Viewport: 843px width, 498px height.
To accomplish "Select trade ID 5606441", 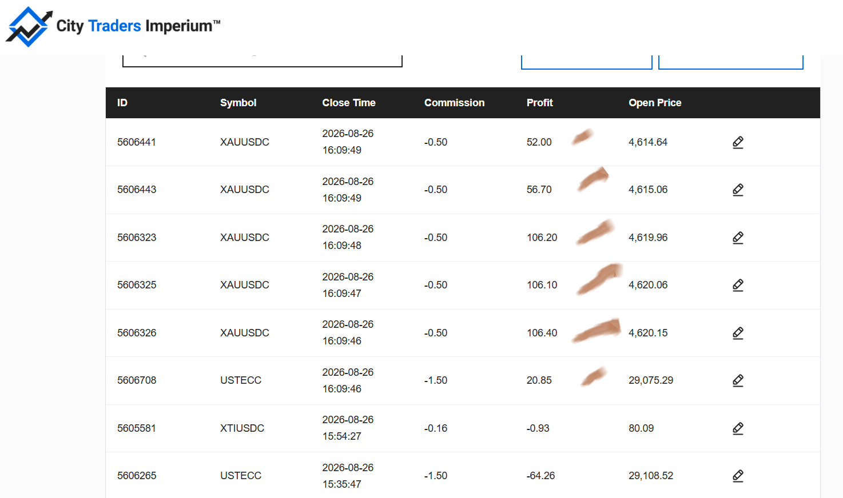I will (x=137, y=142).
